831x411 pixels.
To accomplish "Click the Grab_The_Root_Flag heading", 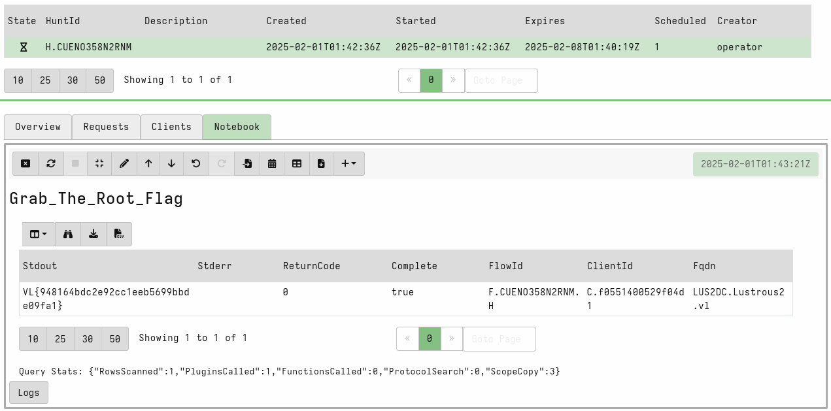I will [96, 199].
